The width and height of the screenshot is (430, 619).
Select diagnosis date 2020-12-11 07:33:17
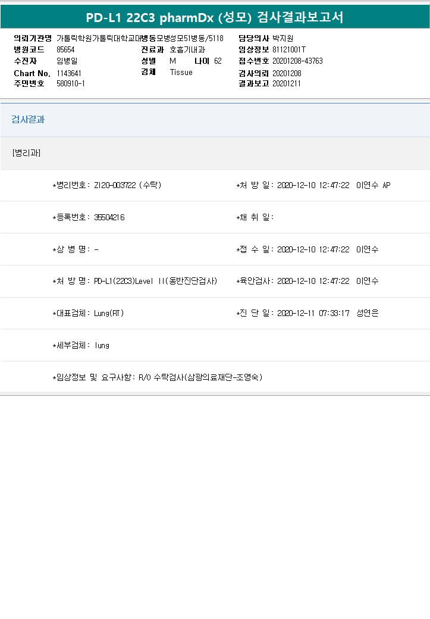313,314
